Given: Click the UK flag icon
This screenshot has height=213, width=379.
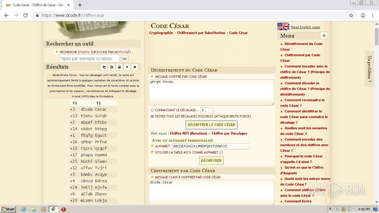Looking at the screenshot, I should point(283,27).
